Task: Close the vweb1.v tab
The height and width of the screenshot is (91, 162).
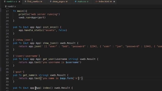Action: click(x=19, y=2)
